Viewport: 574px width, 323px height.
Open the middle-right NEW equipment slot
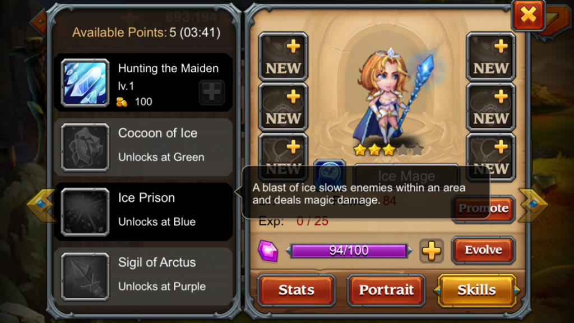pos(490,107)
